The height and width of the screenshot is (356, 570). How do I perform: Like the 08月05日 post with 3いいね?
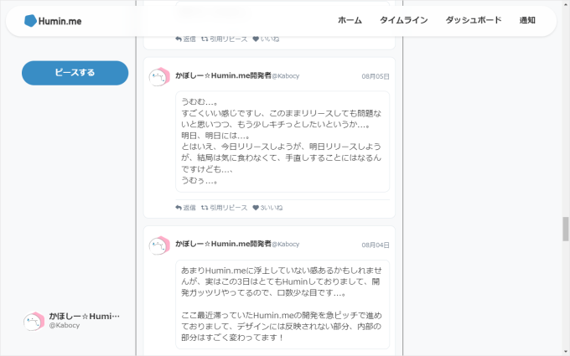click(267, 208)
